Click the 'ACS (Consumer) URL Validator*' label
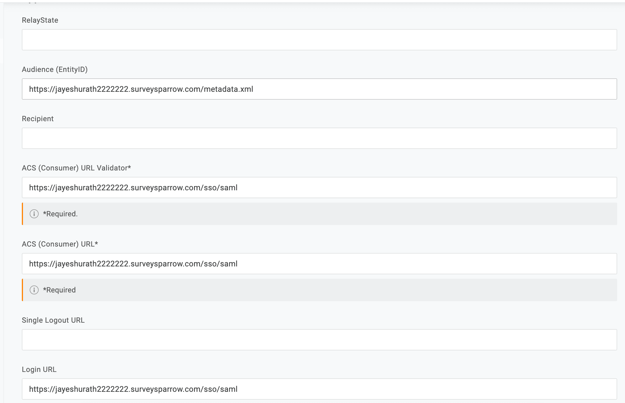This screenshot has width=625, height=403. pyautogui.click(x=76, y=168)
